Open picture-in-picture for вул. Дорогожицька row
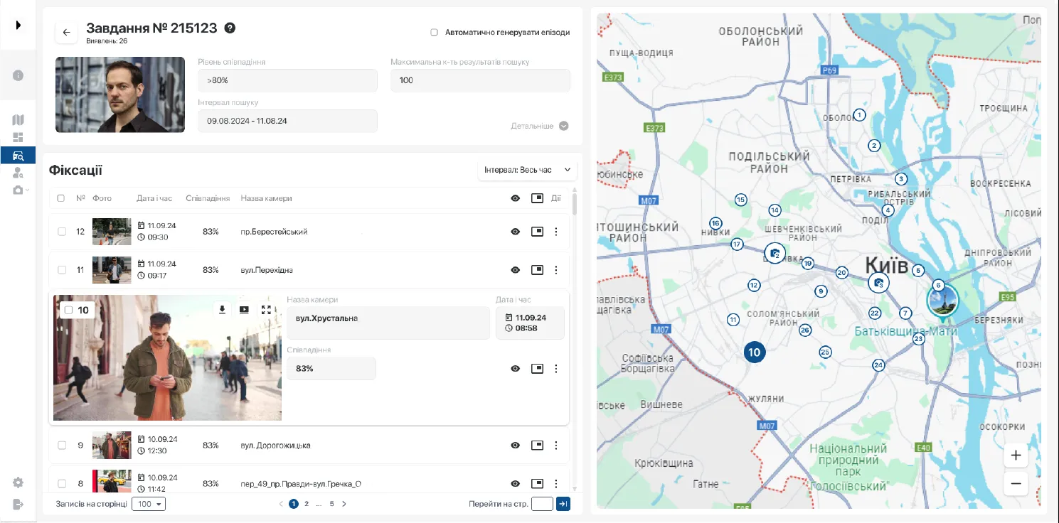 click(x=537, y=446)
